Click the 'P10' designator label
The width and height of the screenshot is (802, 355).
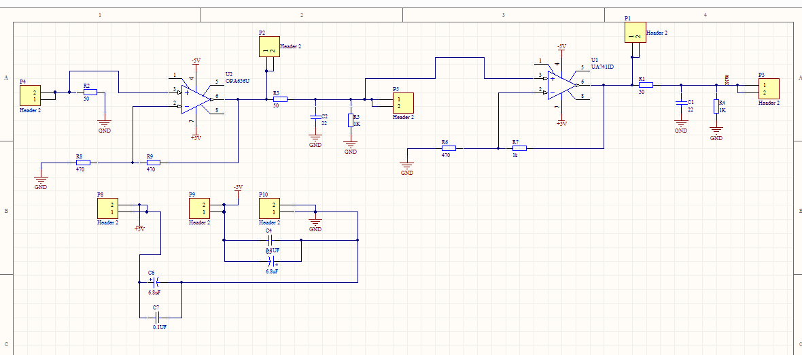[264, 195]
